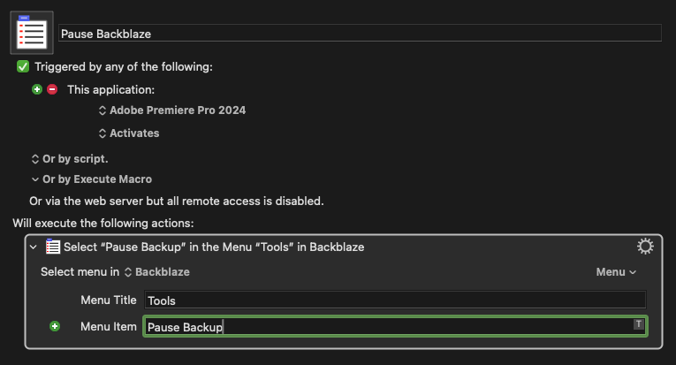The height and width of the screenshot is (365, 676).
Task: Open the Backblaze target application dropdown
Action: pyautogui.click(x=157, y=272)
